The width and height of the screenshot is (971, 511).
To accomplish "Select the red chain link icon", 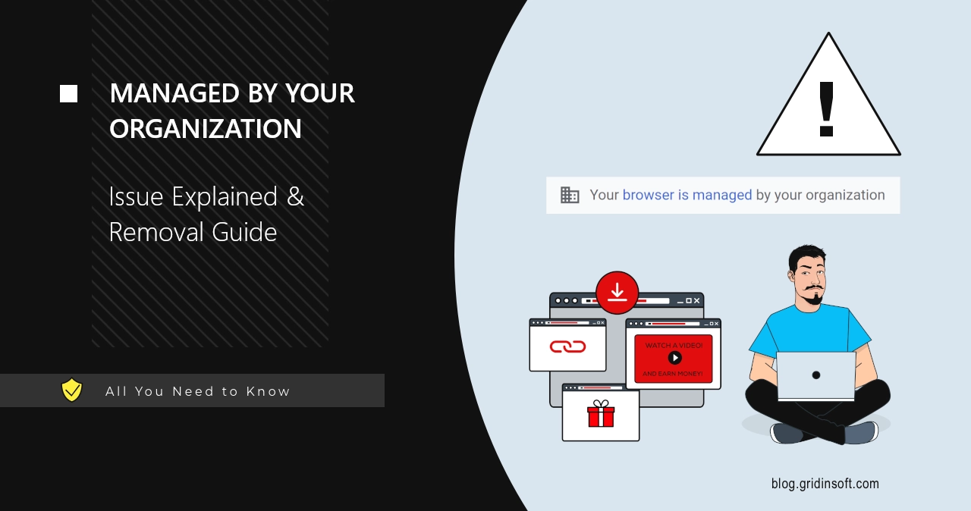I will 567,345.
